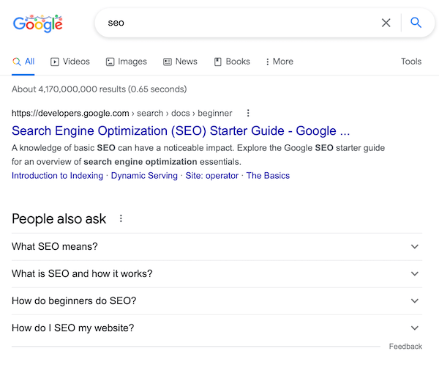The image size is (439, 373).
Task: Open three-dot menu next to People also ask
Action: pyautogui.click(x=121, y=218)
